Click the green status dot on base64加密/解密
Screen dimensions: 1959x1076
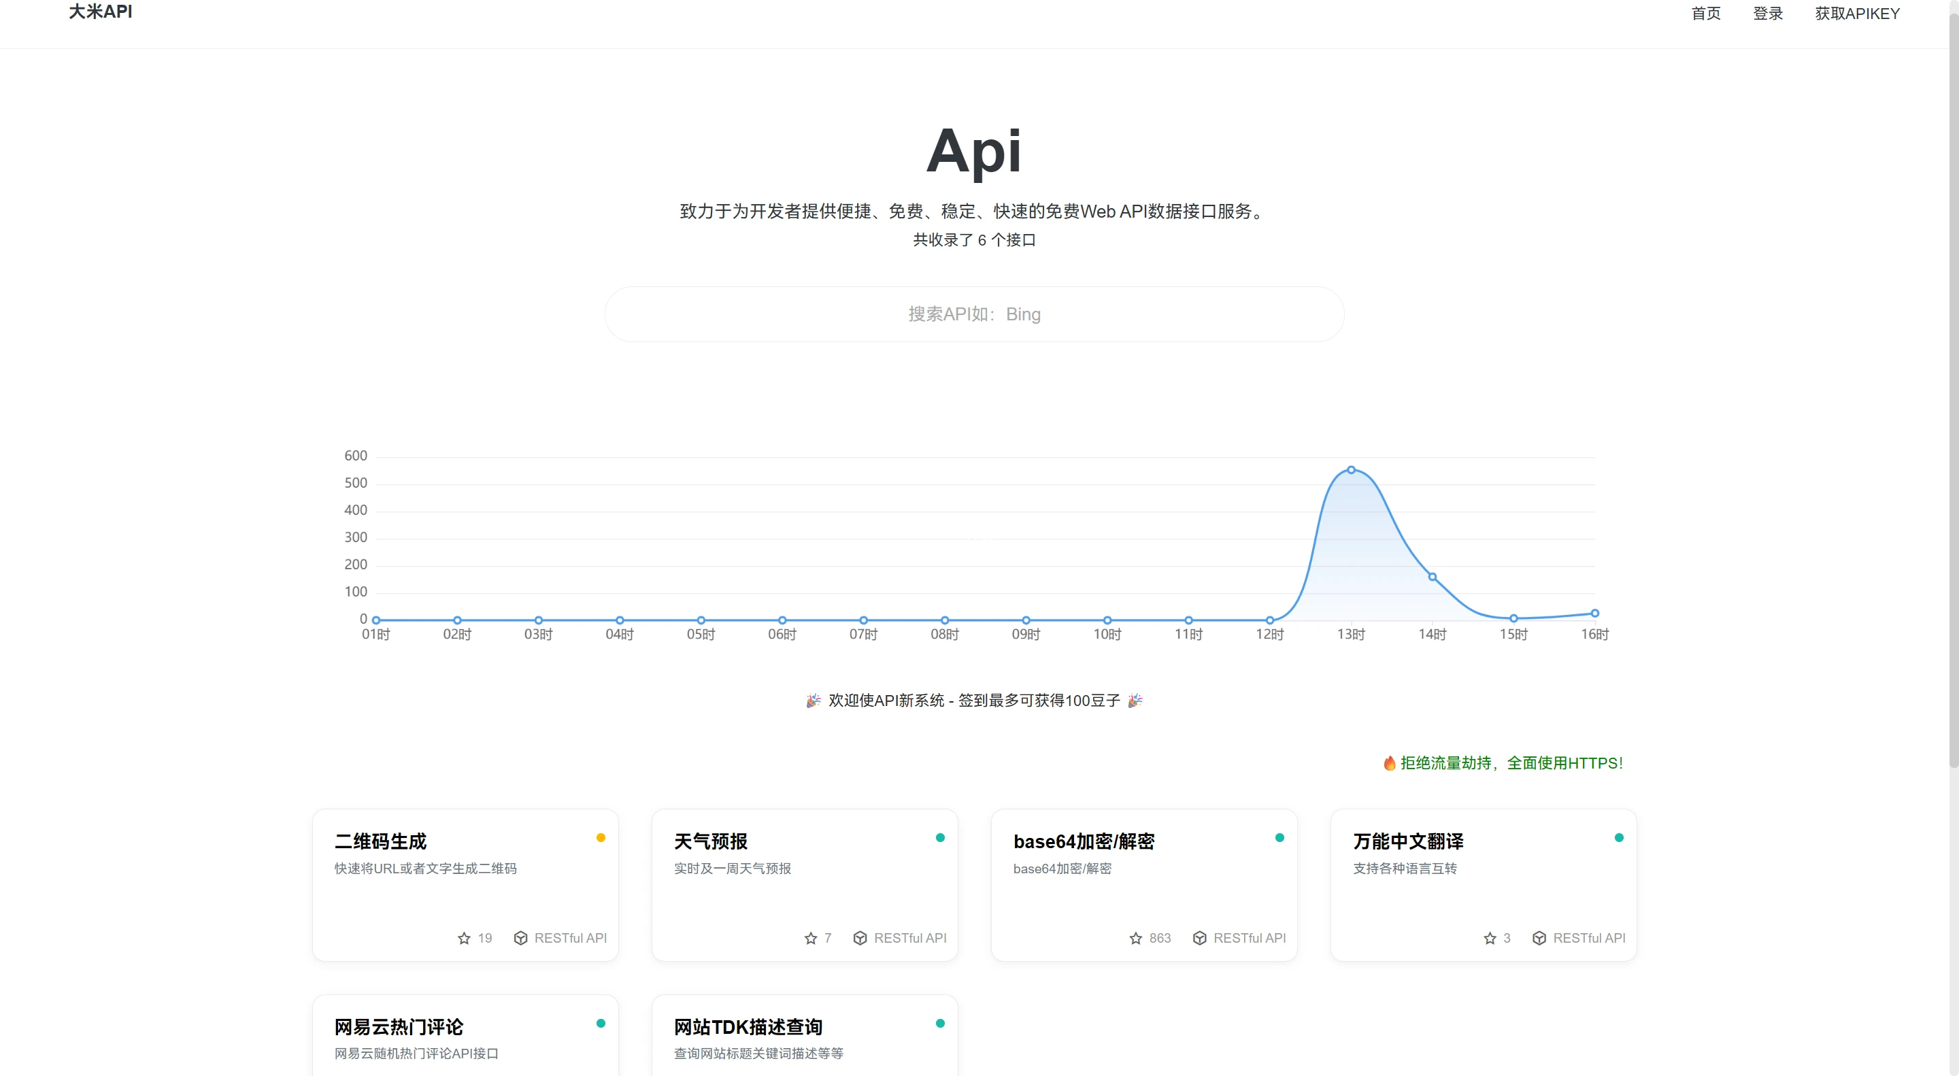click(1280, 838)
